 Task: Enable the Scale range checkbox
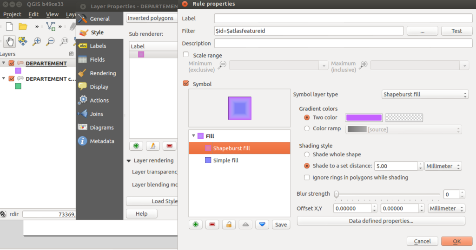click(186, 55)
